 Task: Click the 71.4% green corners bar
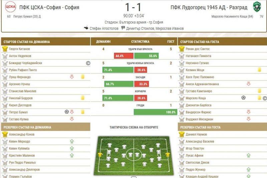118,98
